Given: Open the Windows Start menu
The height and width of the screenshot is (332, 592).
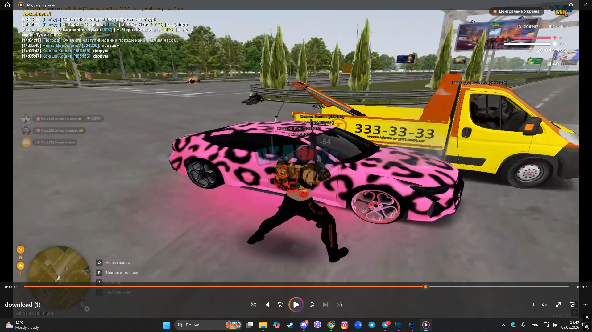Looking at the screenshot, I should [x=167, y=325].
